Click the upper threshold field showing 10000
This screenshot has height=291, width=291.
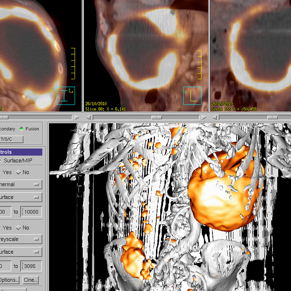(x=31, y=212)
